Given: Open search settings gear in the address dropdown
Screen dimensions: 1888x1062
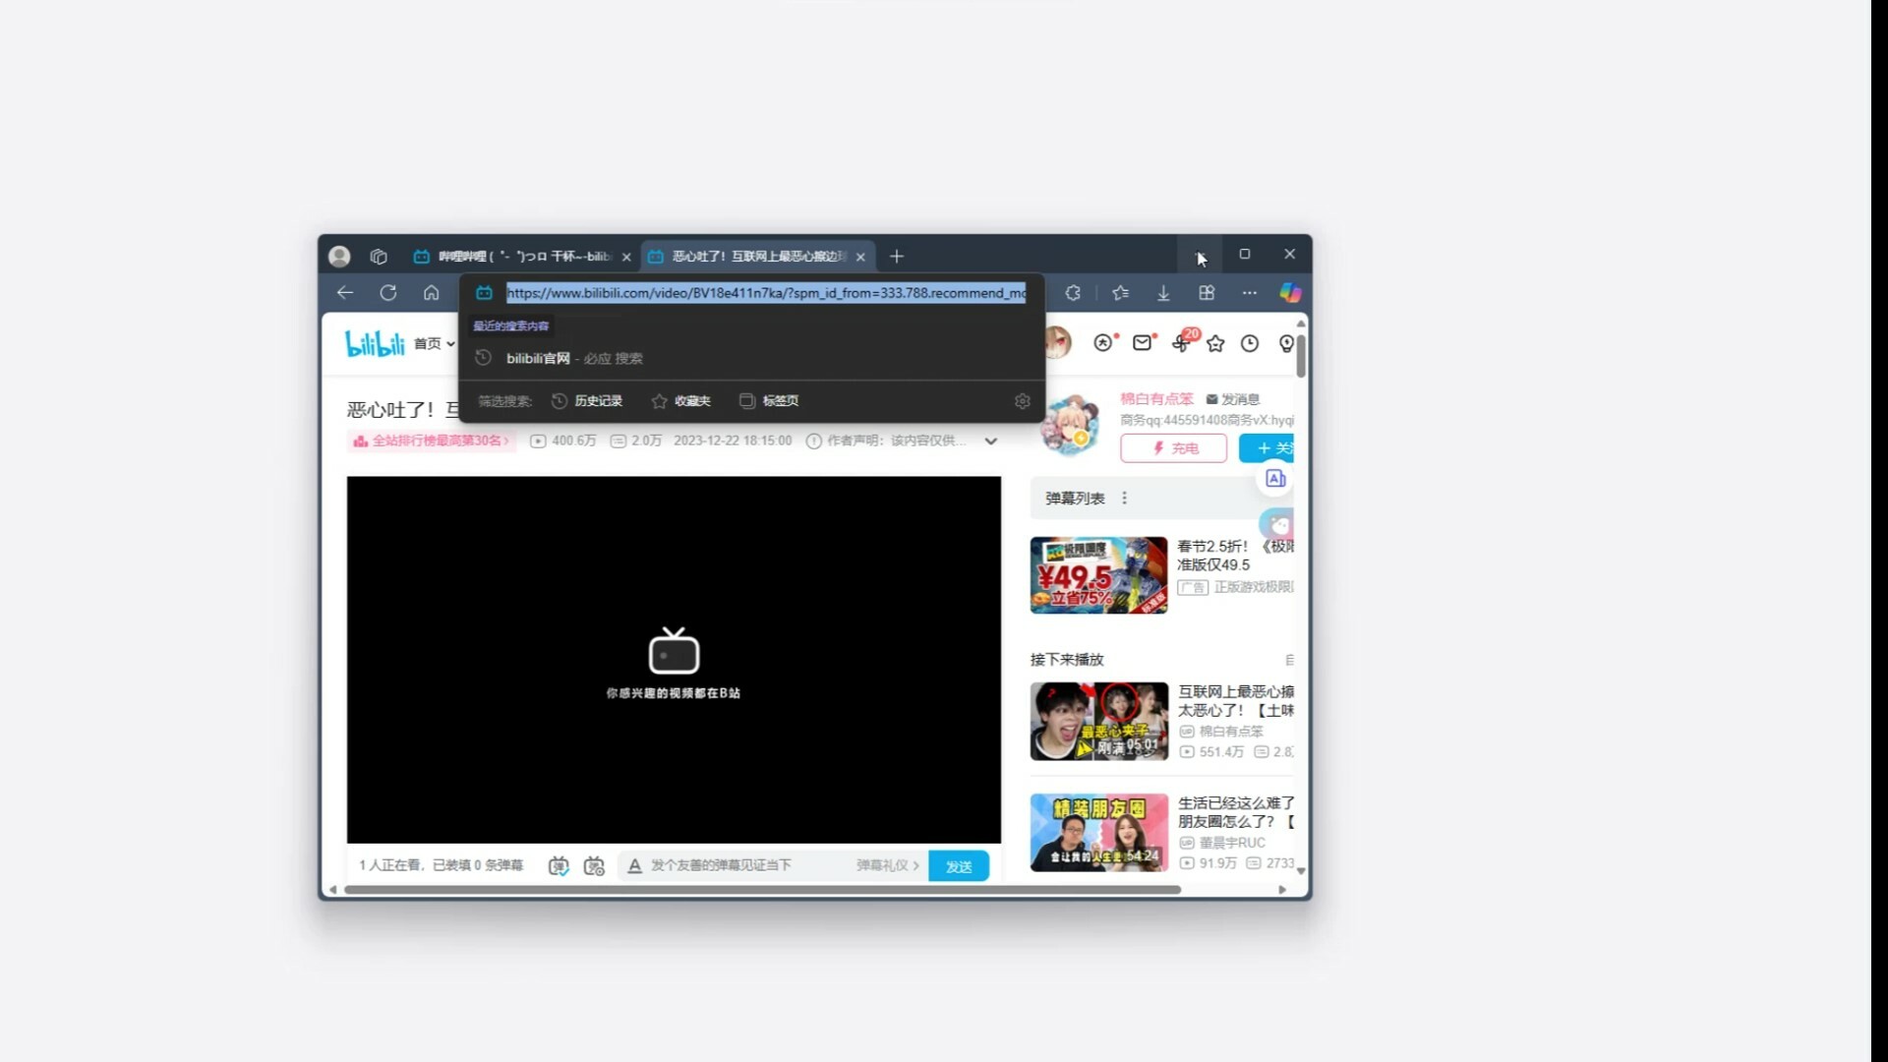Looking at the screenshot, I should [1023, 401].
